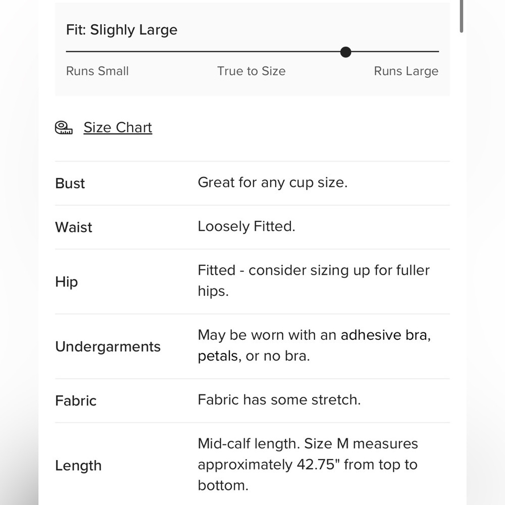This screenshot has width=505, height=505.
Task: Click the 'Fit: Slighly Large' heading
Action: [x=122, y=30]
